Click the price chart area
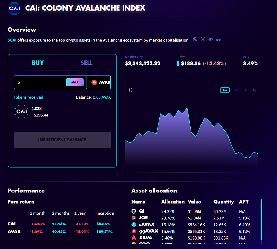Screen dimensions: 277x249 (191, 136)
